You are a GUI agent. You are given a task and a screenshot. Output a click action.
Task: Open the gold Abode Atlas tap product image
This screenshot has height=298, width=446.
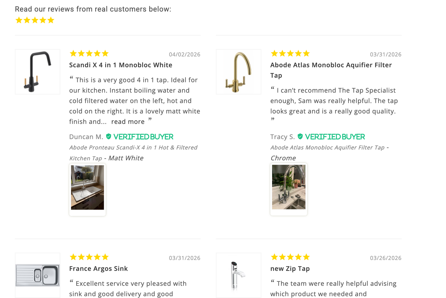click(238, 72)
